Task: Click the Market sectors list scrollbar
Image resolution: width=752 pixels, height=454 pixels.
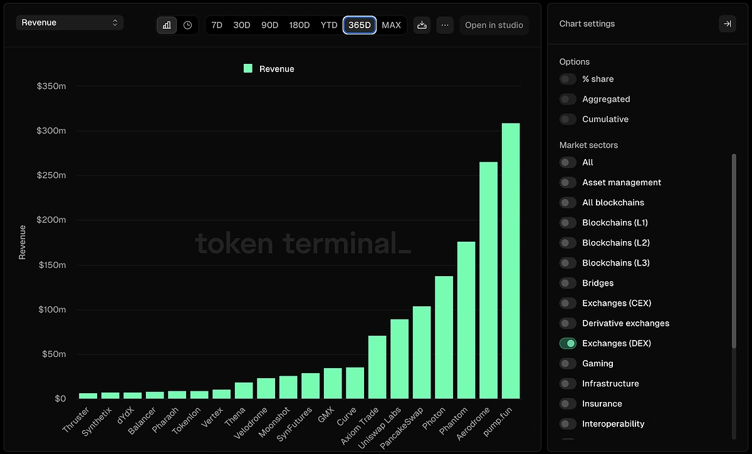Action: tap(734, 250)
